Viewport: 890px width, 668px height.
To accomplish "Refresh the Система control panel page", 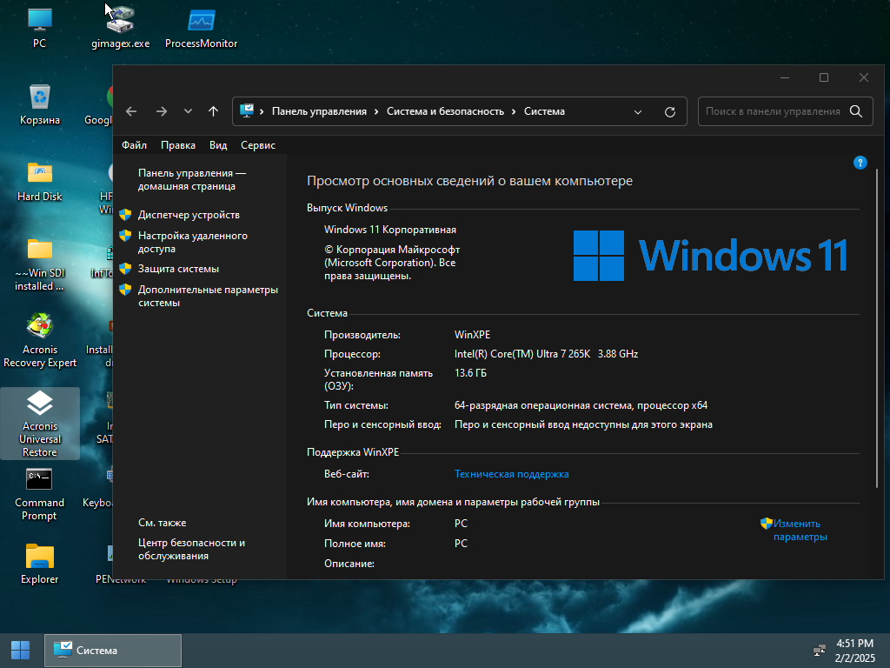I will pos(670,112).
